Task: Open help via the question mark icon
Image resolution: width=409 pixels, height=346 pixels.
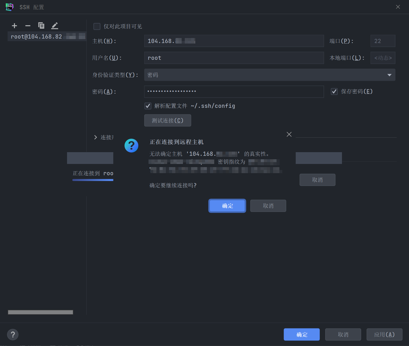Action: (13, 334)
